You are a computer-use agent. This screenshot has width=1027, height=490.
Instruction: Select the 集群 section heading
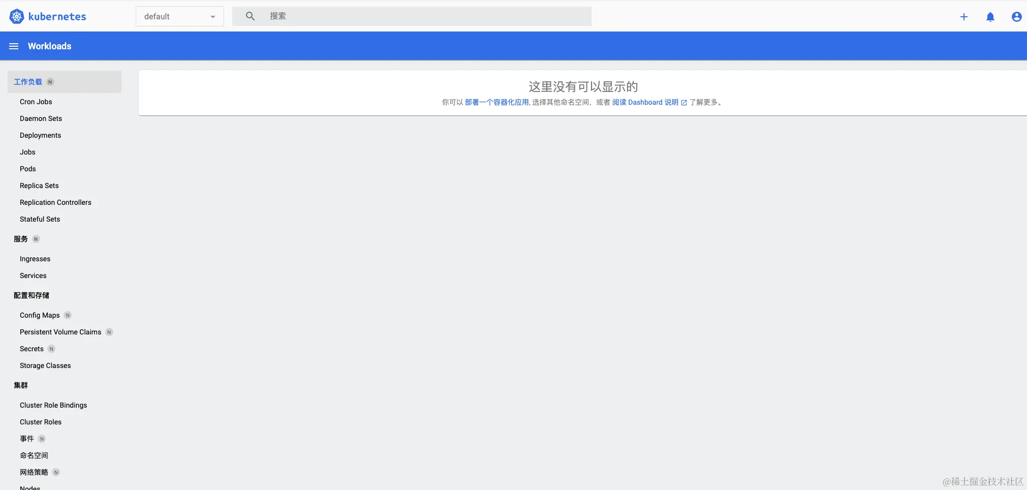pos(21,385)
